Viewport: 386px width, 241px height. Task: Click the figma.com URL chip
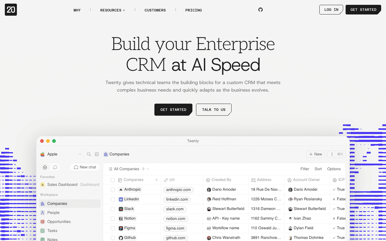(x=175, y=228)
